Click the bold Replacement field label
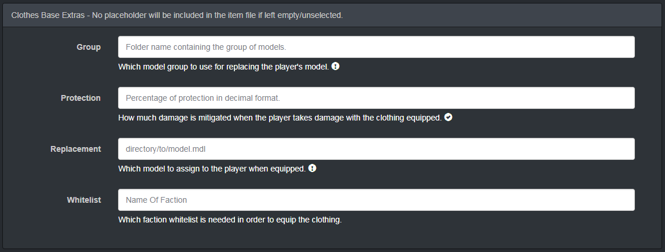This screenshot has width=665, height=252. [x=75, y=149]
